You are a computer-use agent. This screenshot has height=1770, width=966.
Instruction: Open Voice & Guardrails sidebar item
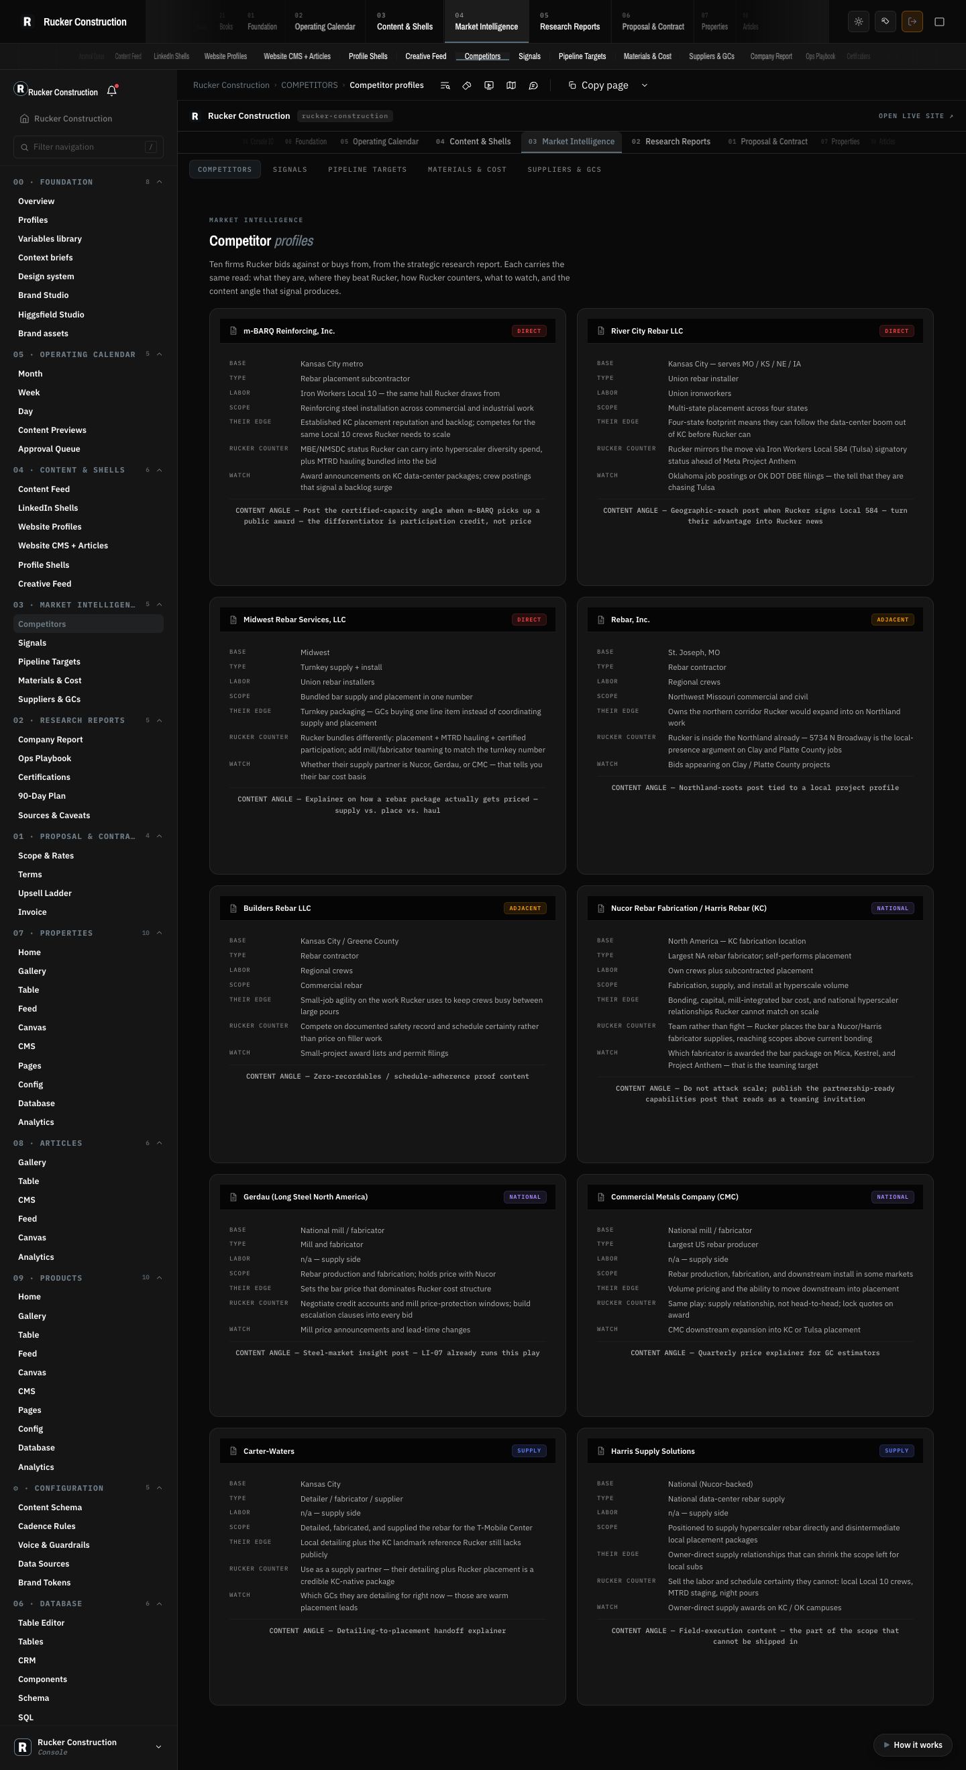pyautogui.click(x=89, y=1545)
